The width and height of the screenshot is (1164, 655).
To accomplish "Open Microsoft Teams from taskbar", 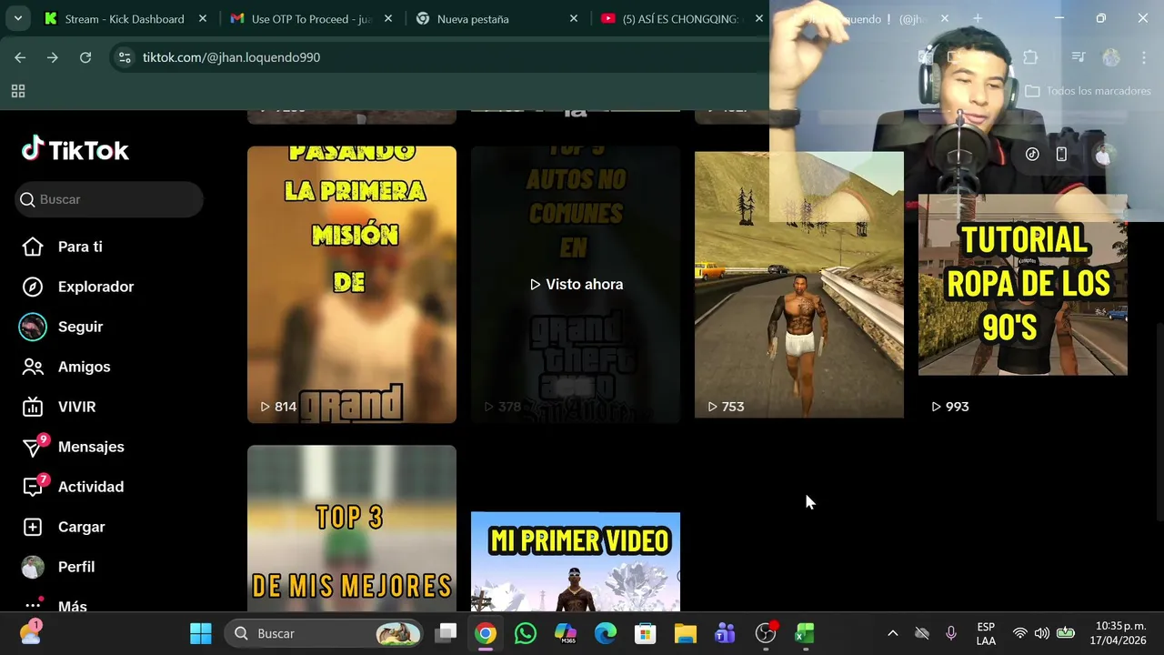I will click(726, 633).
